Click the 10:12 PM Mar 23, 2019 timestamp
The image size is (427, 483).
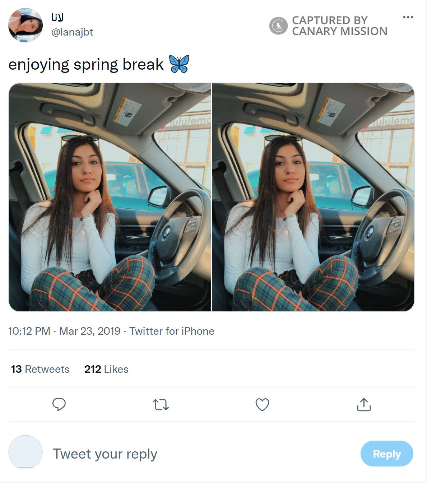pos(64,331)
